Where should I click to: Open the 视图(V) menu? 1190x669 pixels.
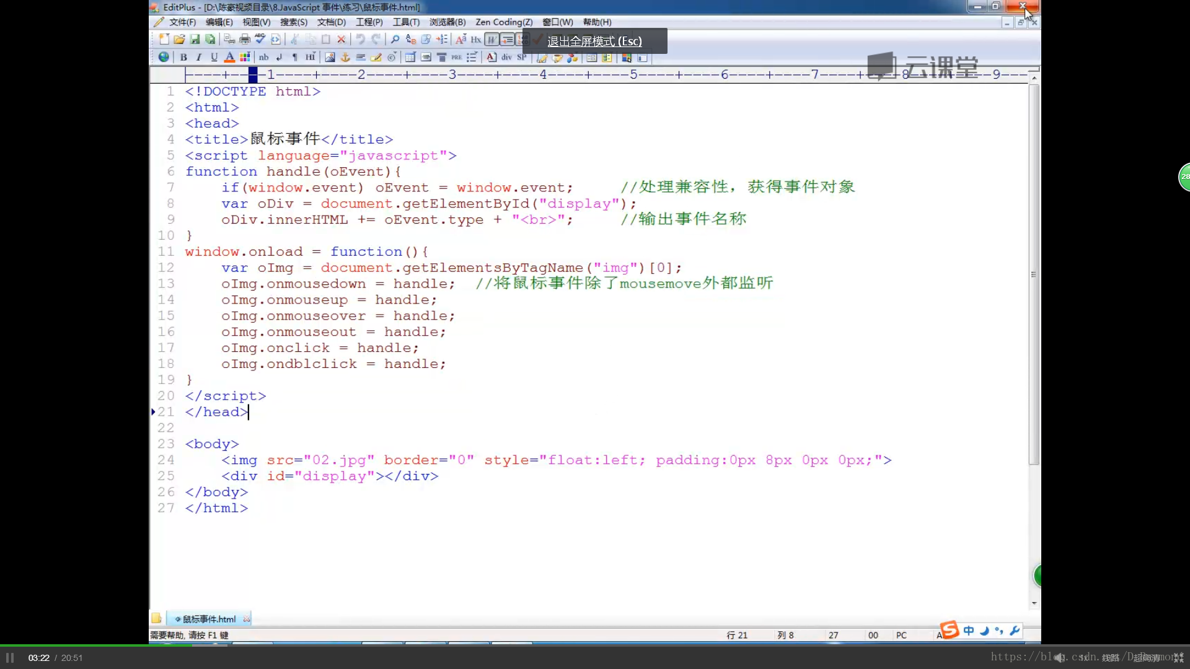pyautogui.click(x=256, y=22)
